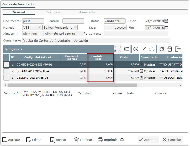This screenshot has height=146, width=190.
Task: Tick checkbox for row POTA10-APPLMD521E/A
Action: point(6,71)
